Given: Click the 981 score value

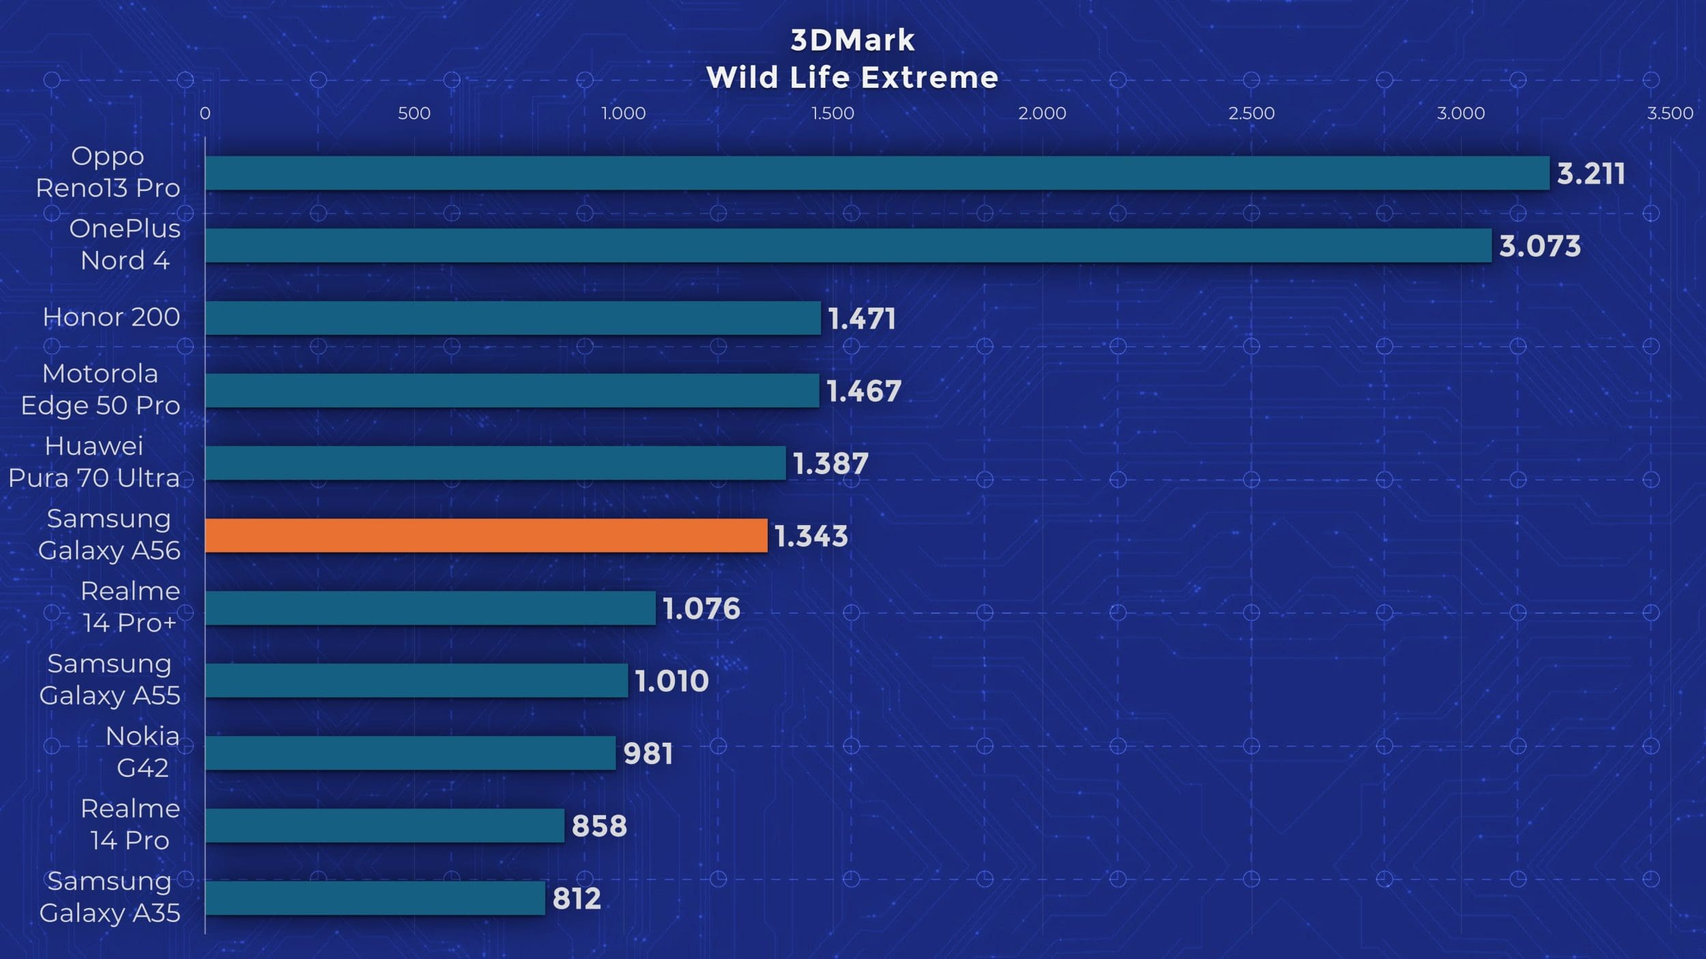Looking at the screenshot, I should click(x=648, y=754).
